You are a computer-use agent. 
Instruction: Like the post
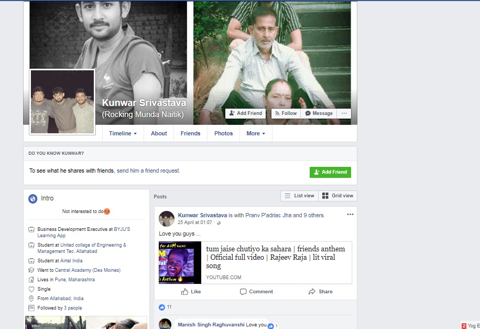point(191,292)
